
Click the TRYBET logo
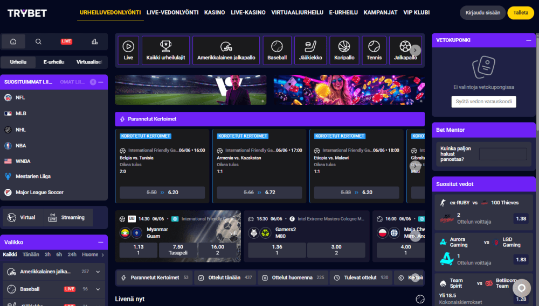[x=27, y=13]
